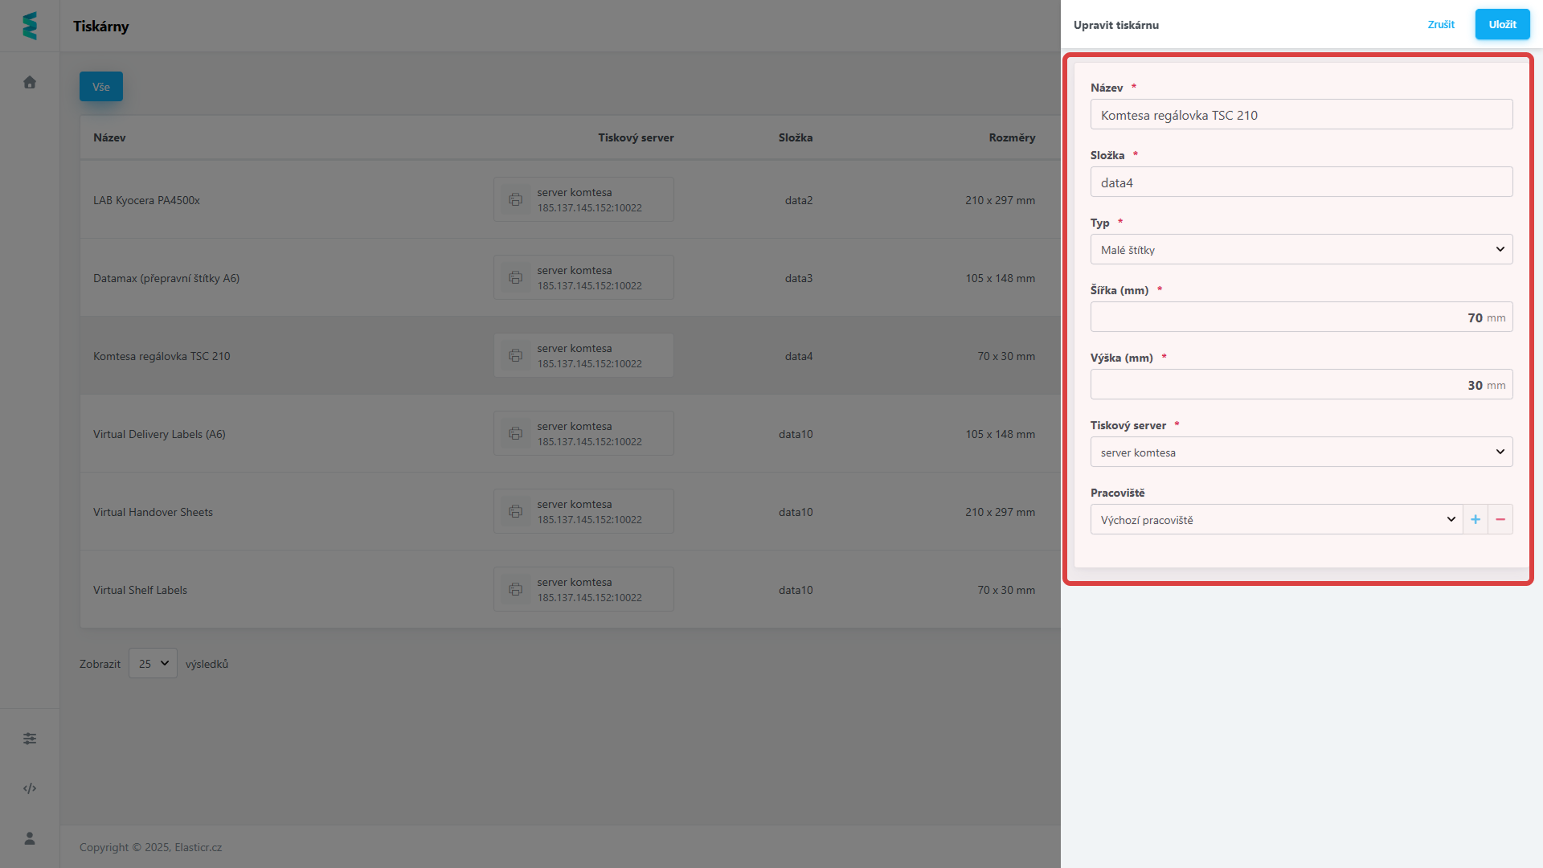Click the Název column header

(109, 137)
